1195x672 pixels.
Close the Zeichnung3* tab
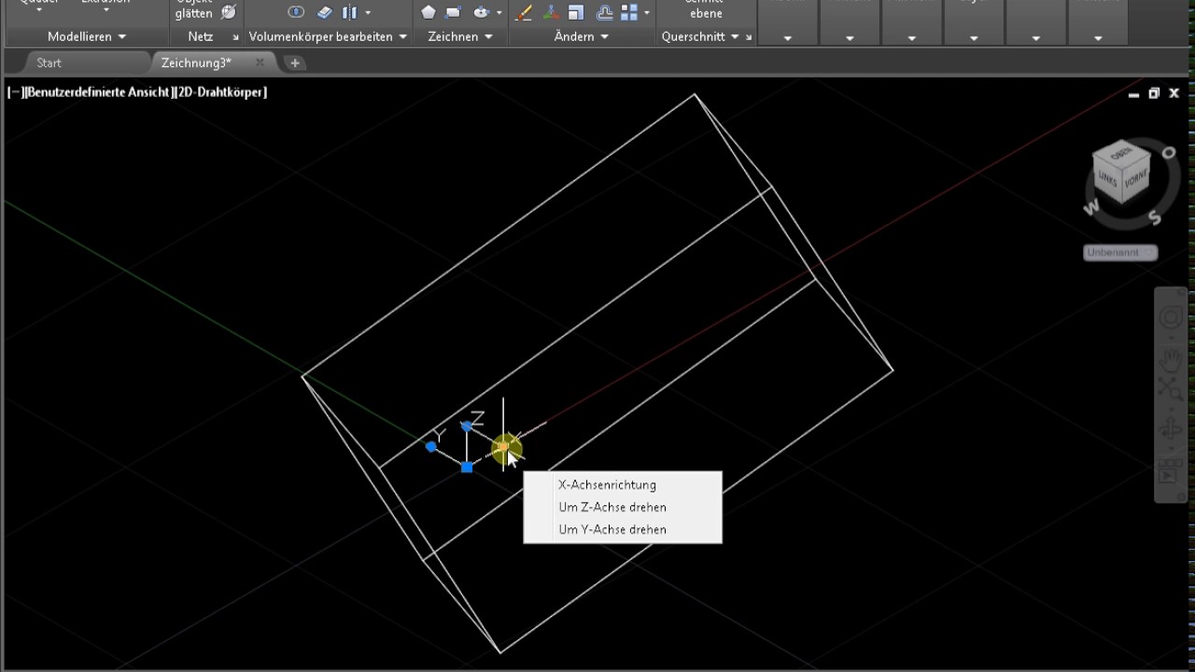[260, 63]
